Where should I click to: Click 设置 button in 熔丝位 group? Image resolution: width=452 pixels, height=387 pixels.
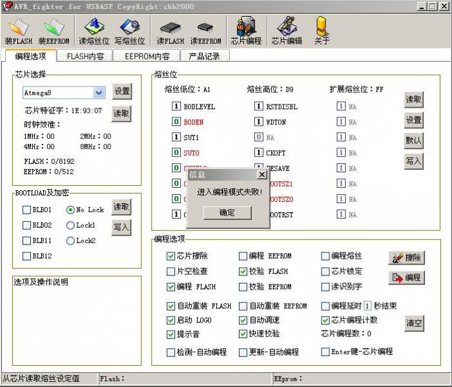pos(414,120)
